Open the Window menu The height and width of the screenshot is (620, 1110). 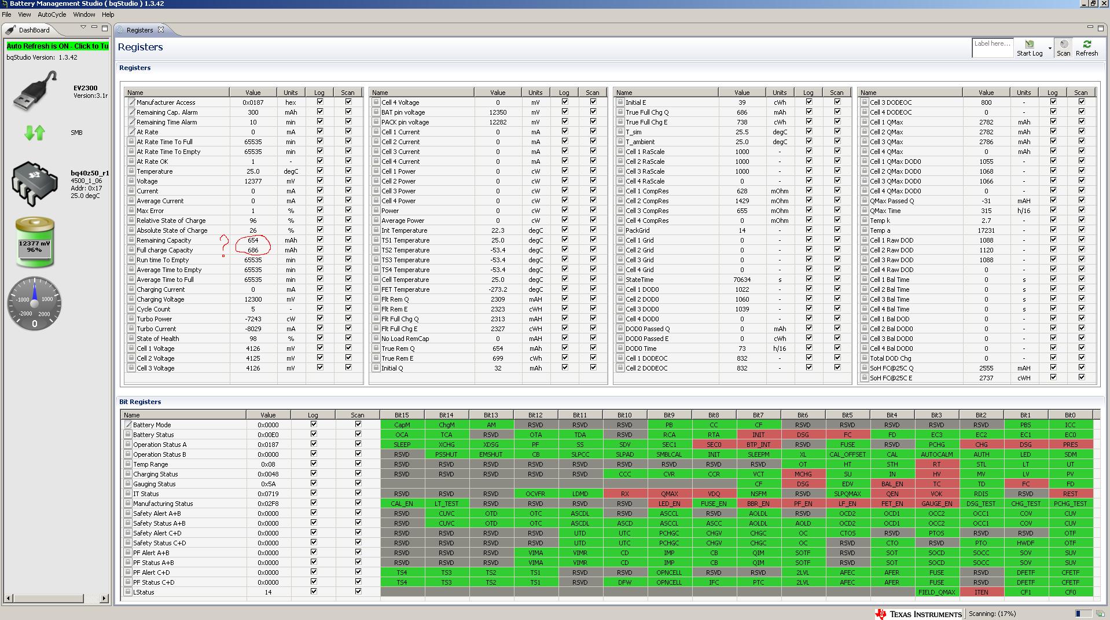tap(84, 14)
